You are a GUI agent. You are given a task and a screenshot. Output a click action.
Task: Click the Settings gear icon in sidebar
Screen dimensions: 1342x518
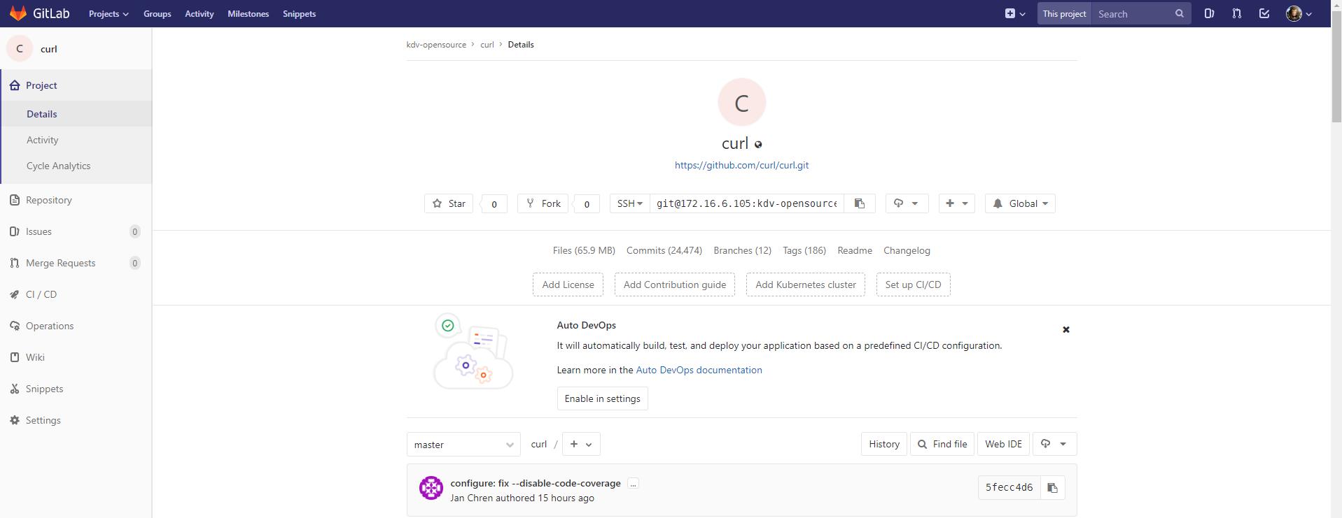pyautogui.click(x=15, y=420)
